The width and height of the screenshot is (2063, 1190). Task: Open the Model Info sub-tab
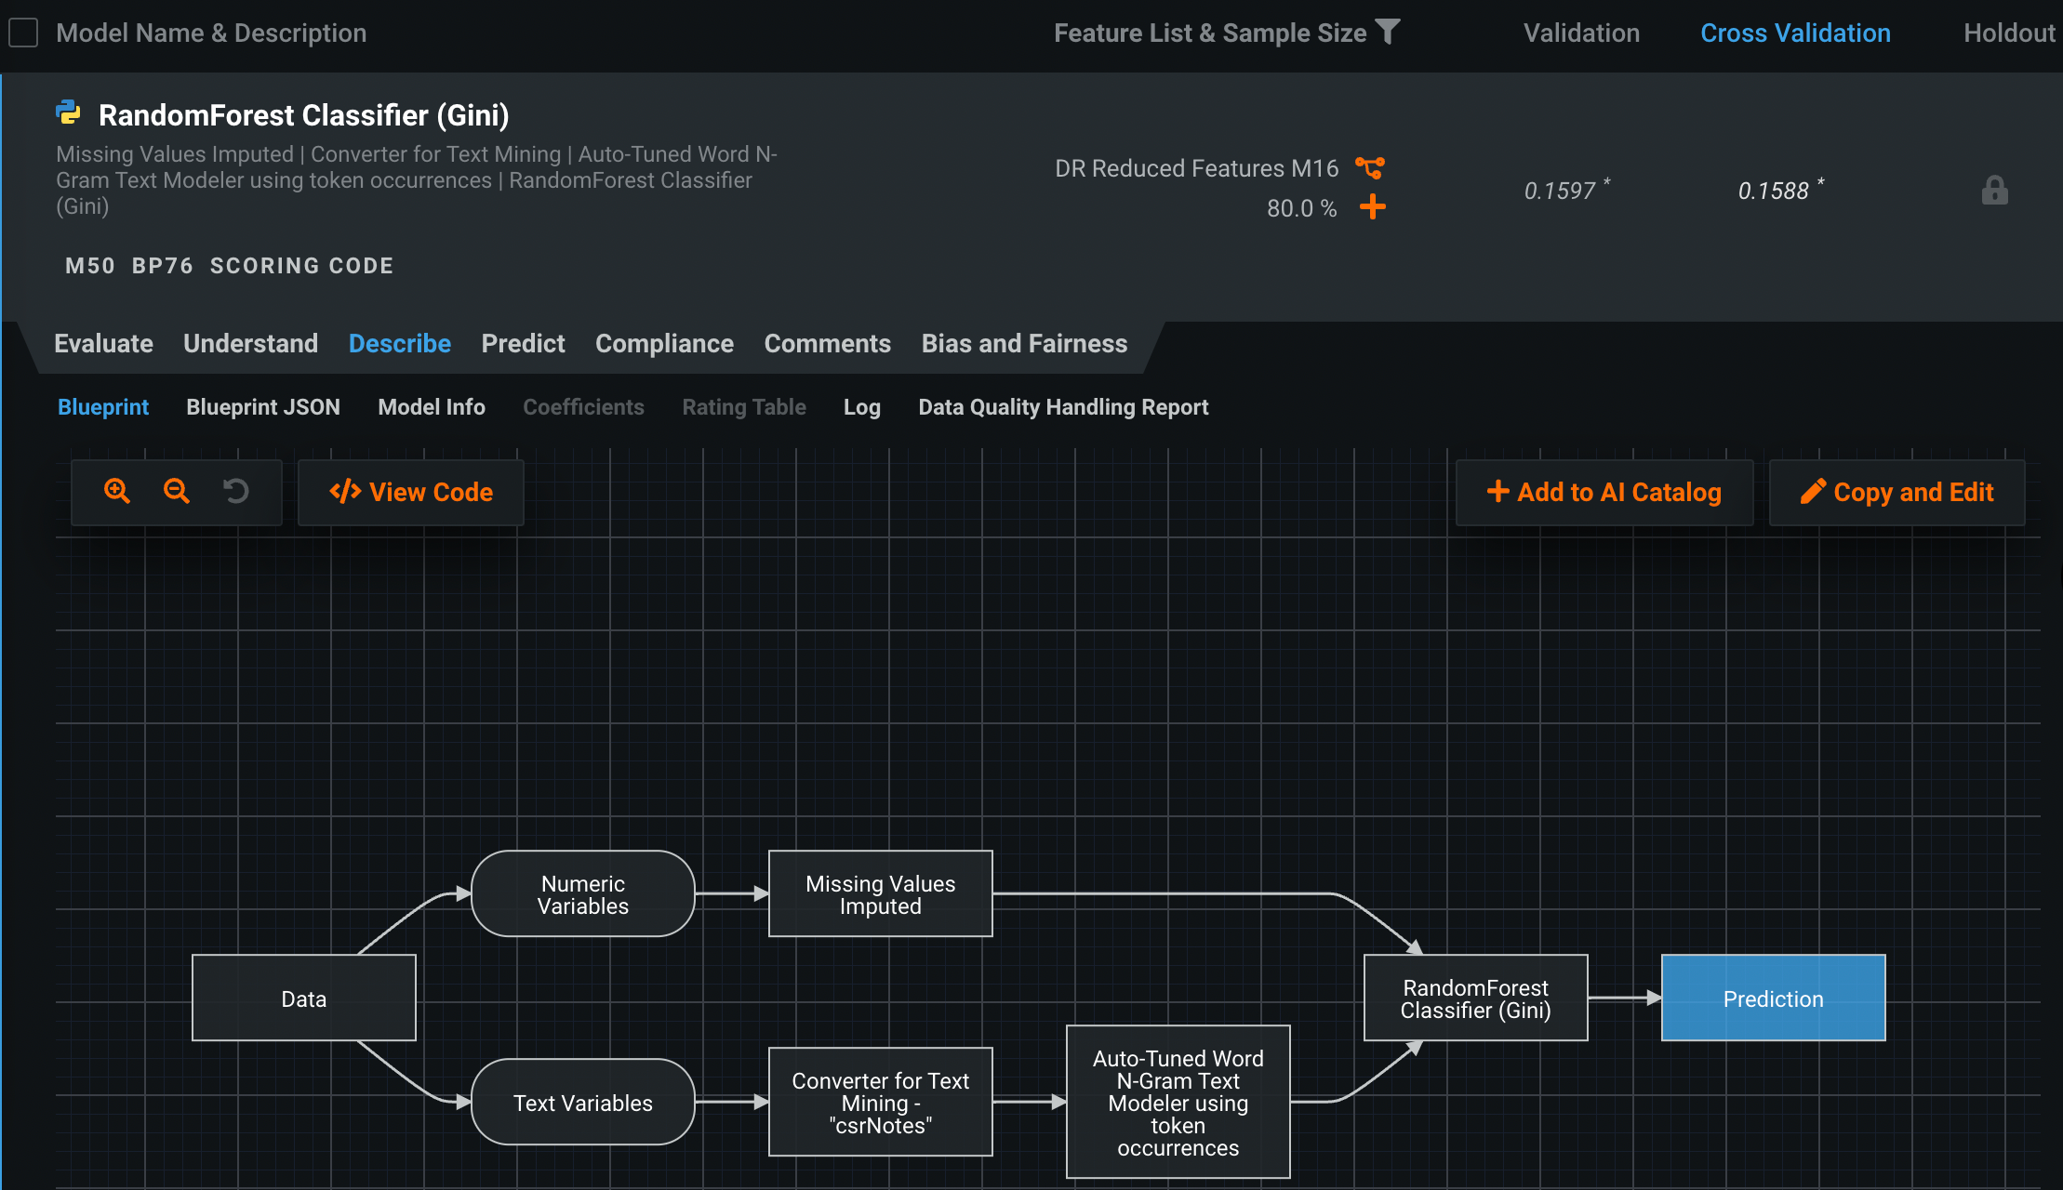pyautogui.click(x=432, y=407)
